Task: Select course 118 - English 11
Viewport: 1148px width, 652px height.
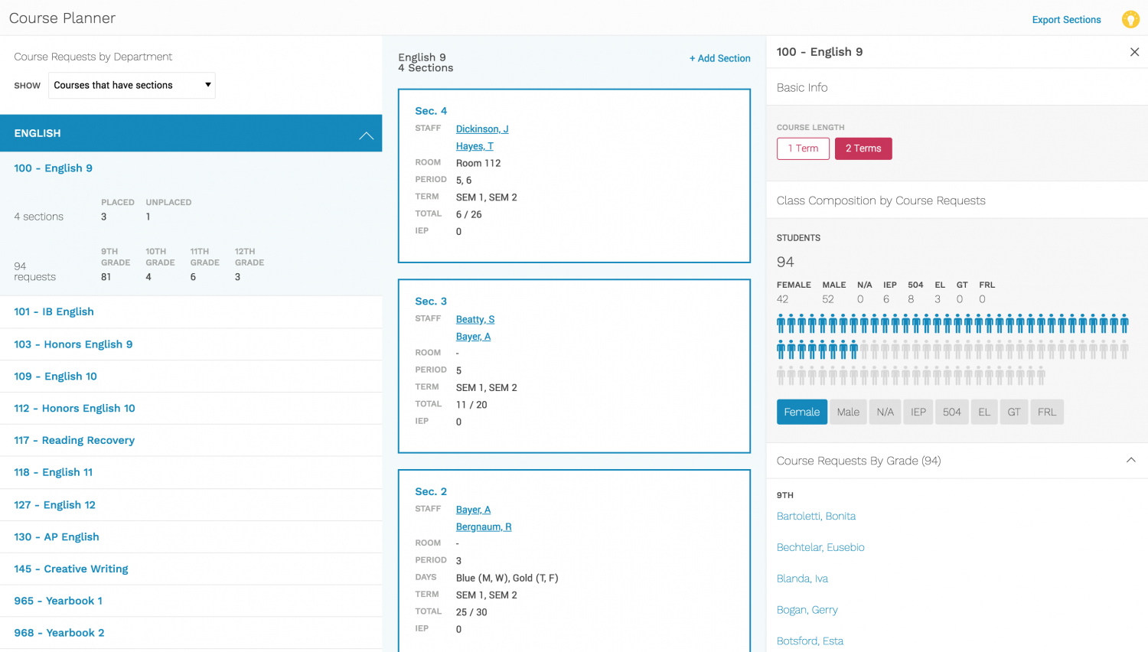Action: click(x=54, y=472)
